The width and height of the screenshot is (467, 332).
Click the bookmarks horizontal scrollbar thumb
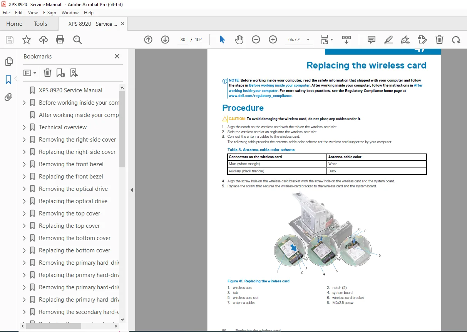54,326
